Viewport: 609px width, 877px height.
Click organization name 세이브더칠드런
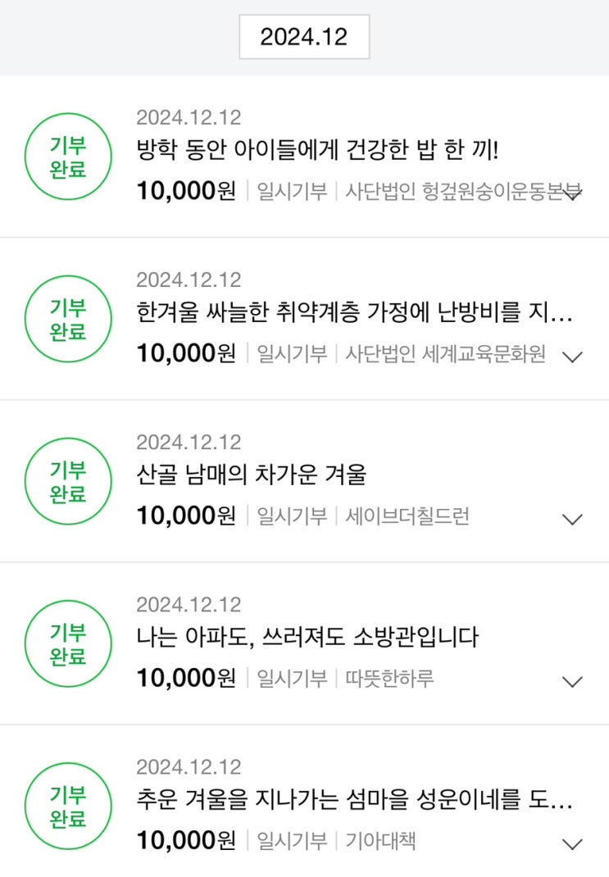(x=407, y=516)
